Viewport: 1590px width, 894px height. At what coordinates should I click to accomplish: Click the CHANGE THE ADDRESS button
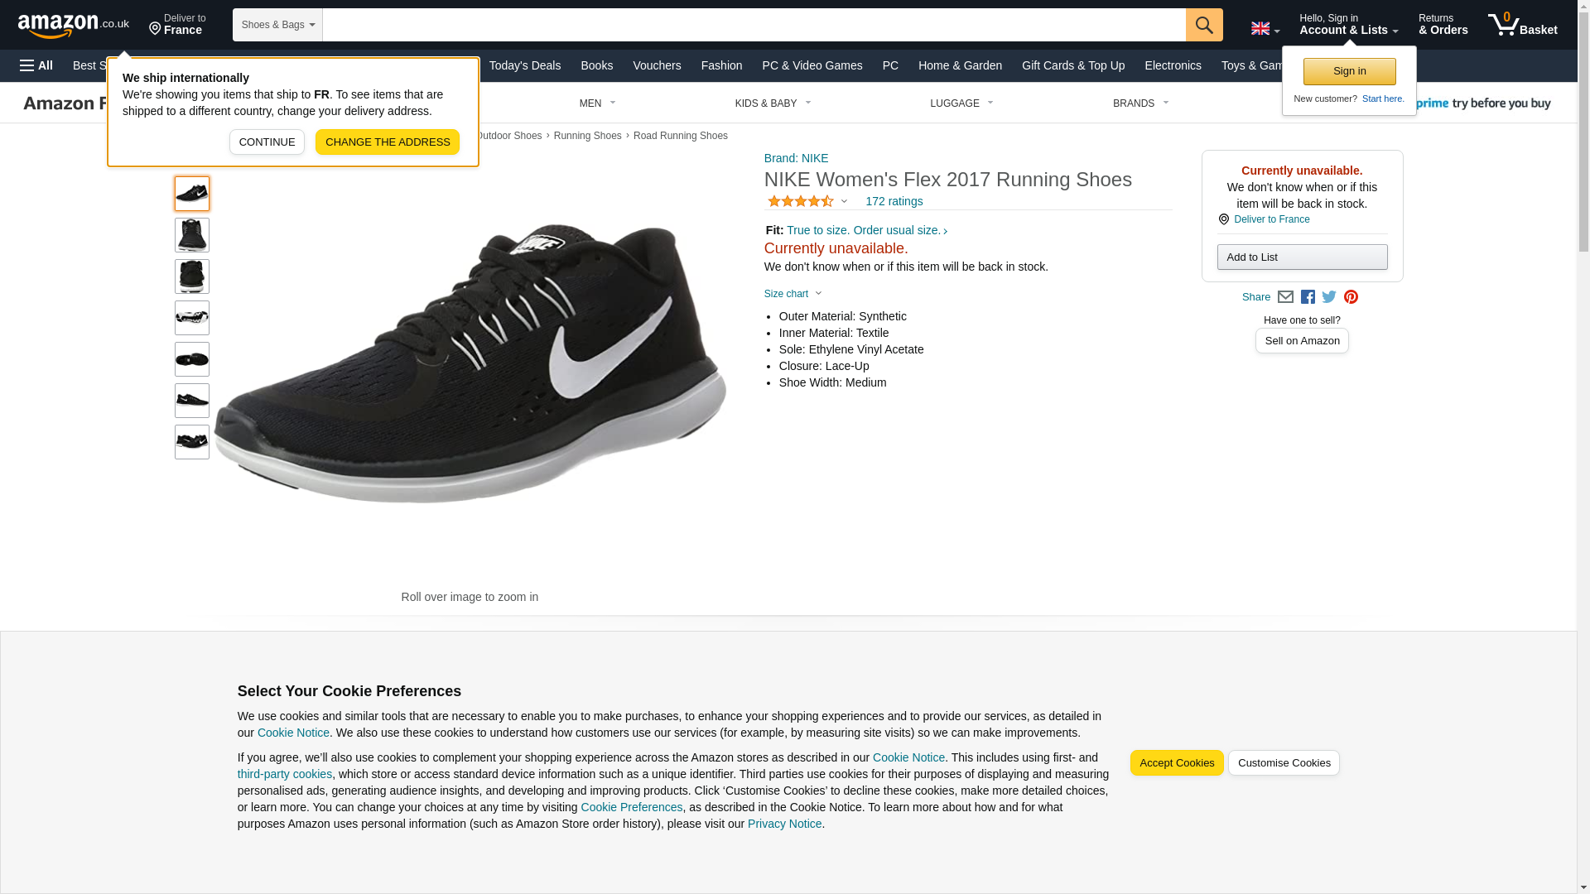click(x=387, y=142)
